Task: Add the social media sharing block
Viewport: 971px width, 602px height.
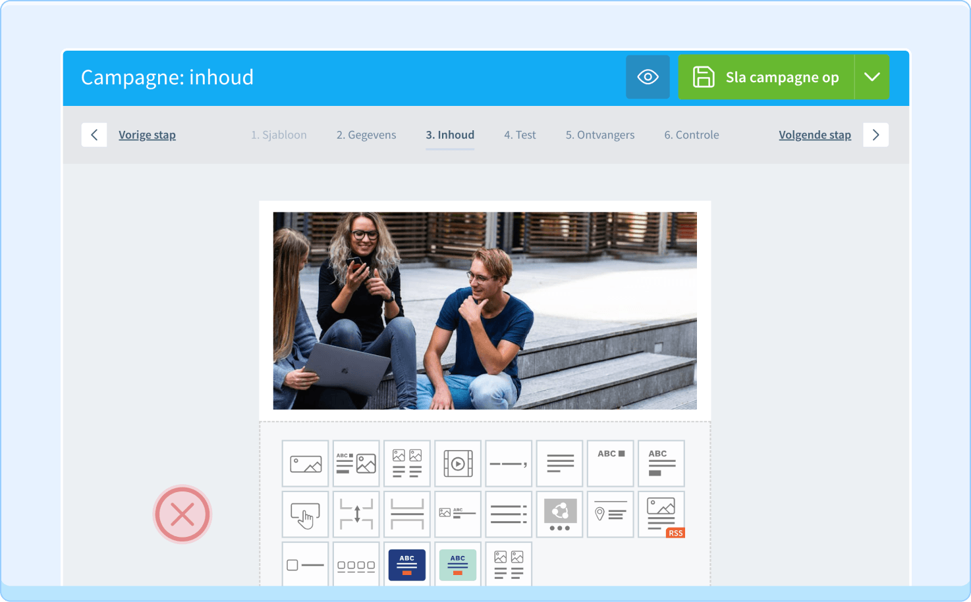Action: pyautogui.click(x=559, y=514)
